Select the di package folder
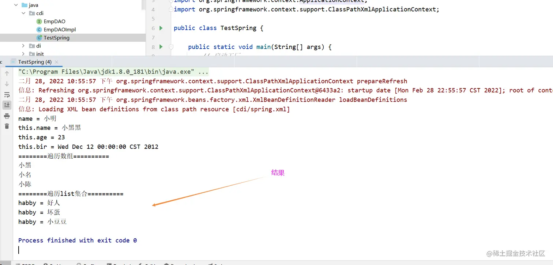The height and width of the screenshot is (265, 553). (x=35, y=46)
